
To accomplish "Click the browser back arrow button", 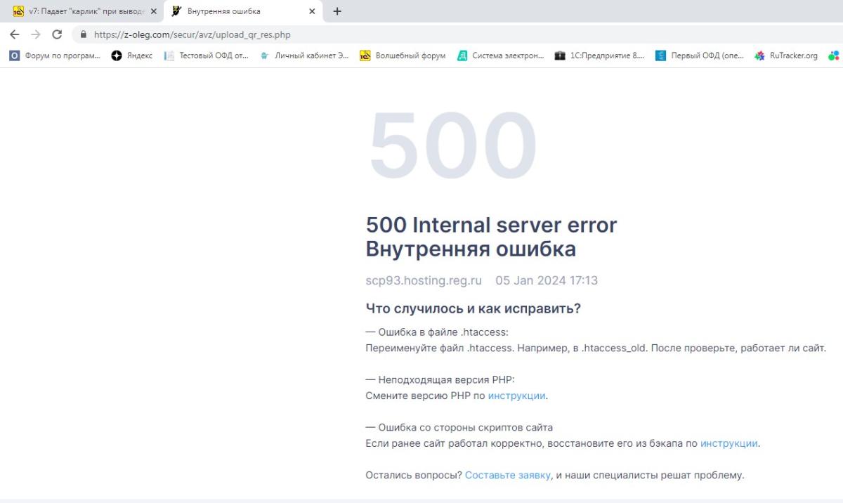I will [15, 34].
